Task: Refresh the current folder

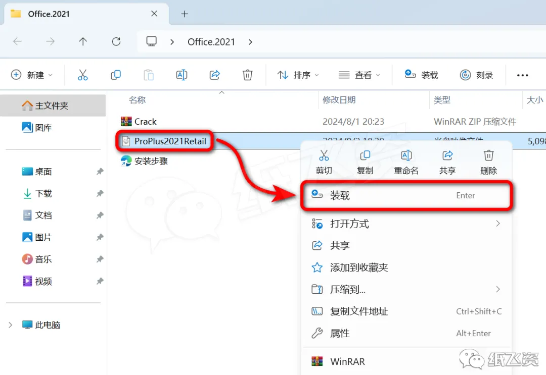Action: click(116, 42)
